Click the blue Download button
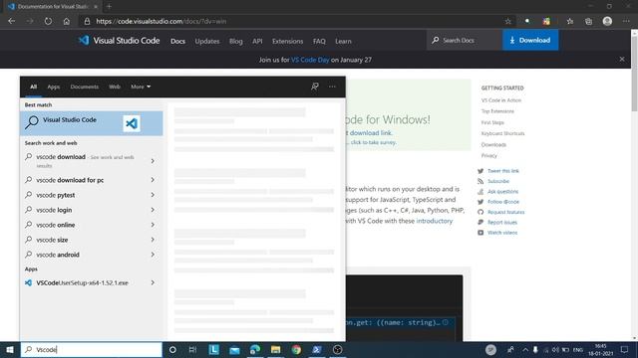Screen dimensions: 638x358 tap(530, 40)
